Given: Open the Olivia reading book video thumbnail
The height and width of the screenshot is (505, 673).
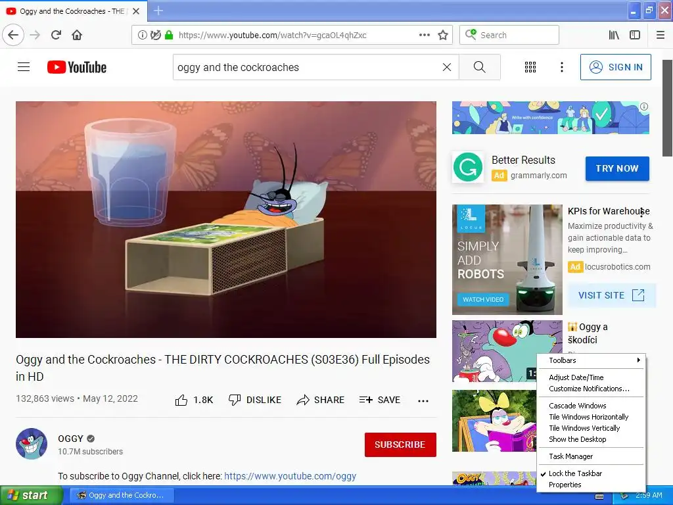Looking at the screenshot, I should point(494,421).
